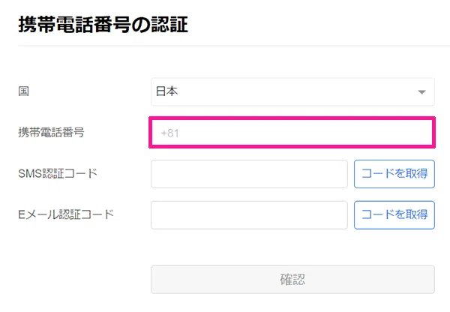Click コードを取得 next to the SMS code field

394,174
